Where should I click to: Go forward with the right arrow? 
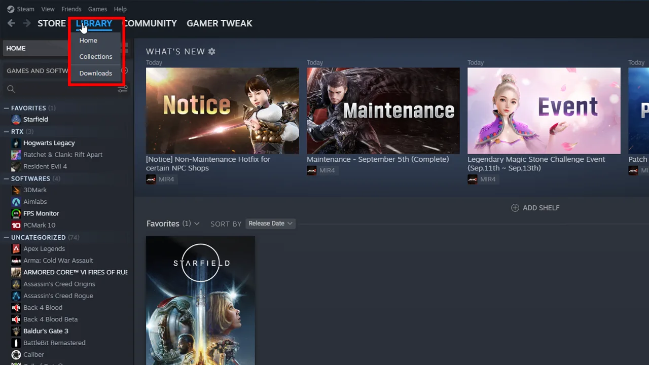[27, 23]
